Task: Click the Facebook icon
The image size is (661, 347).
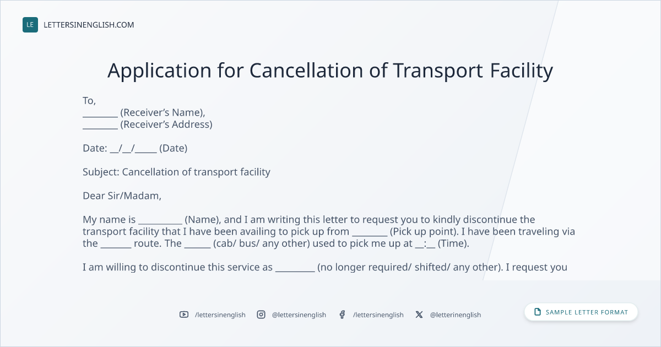Action: click(x=342, y=315)
